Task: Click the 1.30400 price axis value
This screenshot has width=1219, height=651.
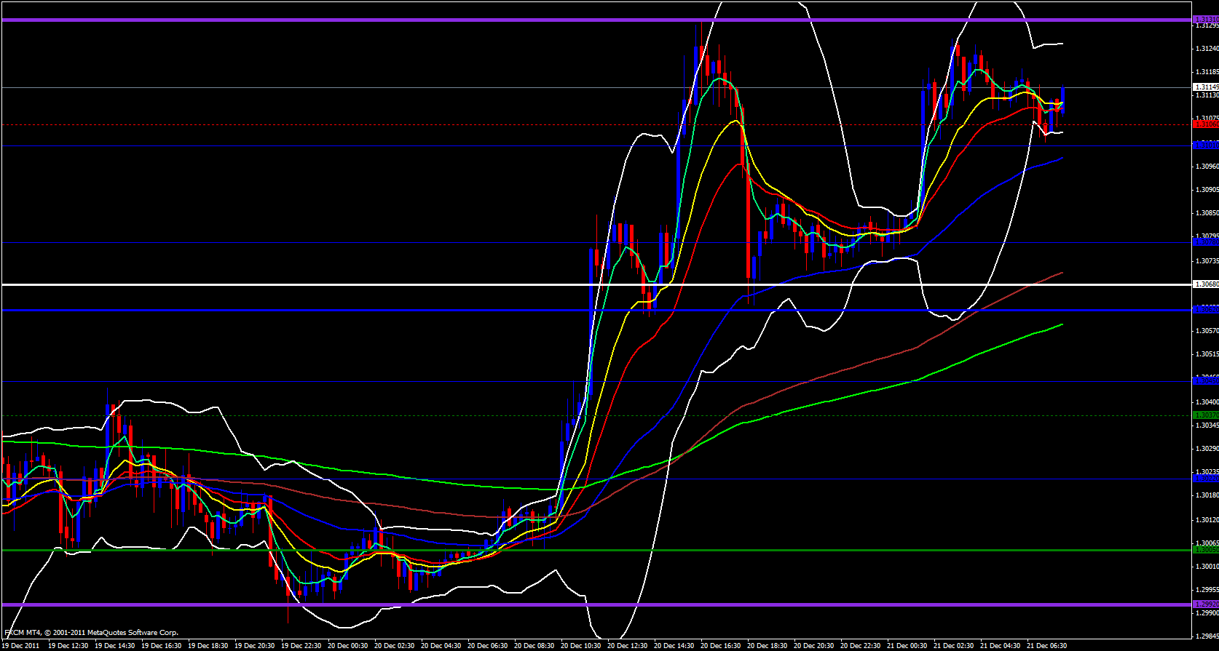Action: (x=1207, y=402)
